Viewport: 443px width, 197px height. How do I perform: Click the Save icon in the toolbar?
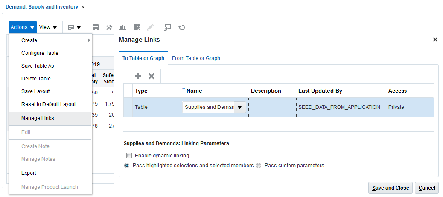click(96, 27)
